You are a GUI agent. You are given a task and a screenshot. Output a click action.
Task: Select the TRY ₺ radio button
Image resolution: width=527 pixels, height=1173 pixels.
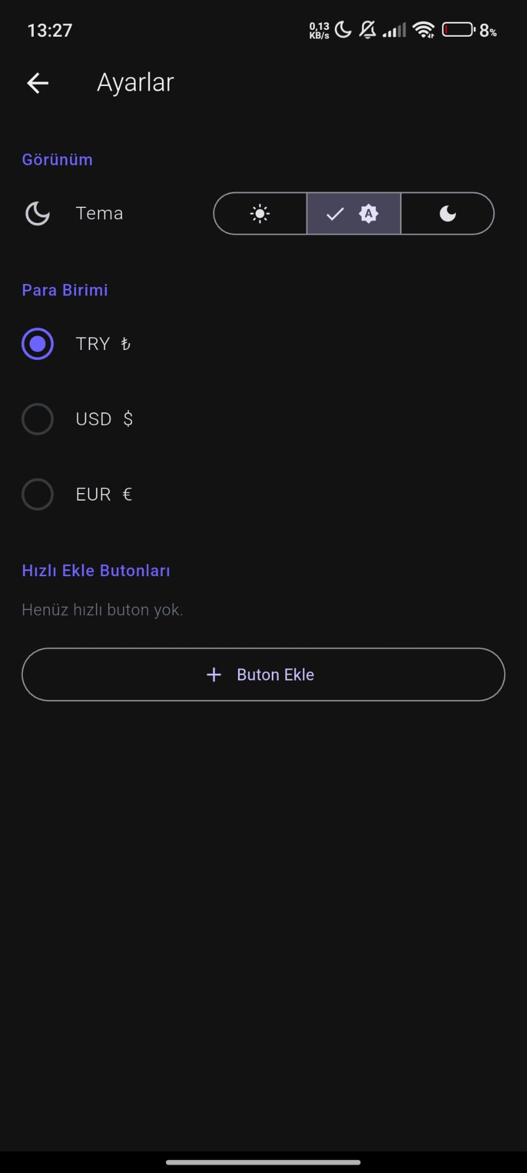pos(38,344)
